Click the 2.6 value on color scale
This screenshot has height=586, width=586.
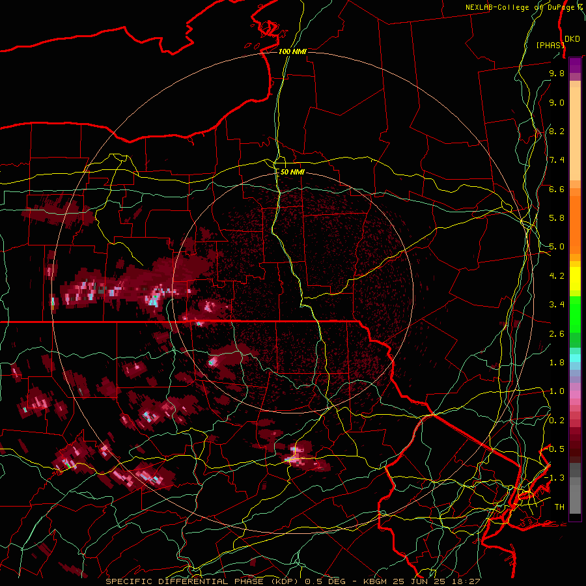(x=557, y=334)
